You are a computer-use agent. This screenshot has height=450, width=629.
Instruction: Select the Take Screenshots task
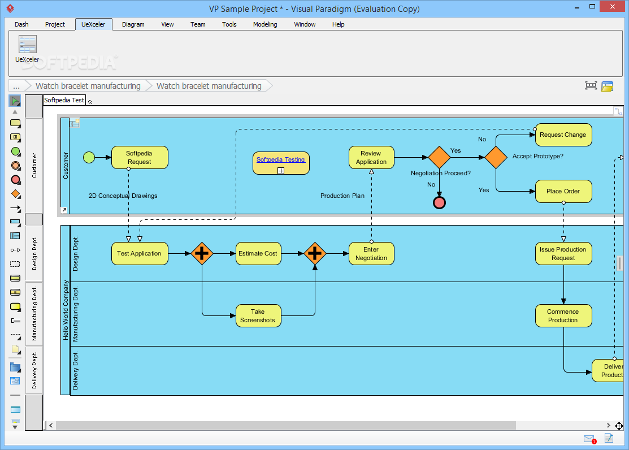(x=258, y=315)
